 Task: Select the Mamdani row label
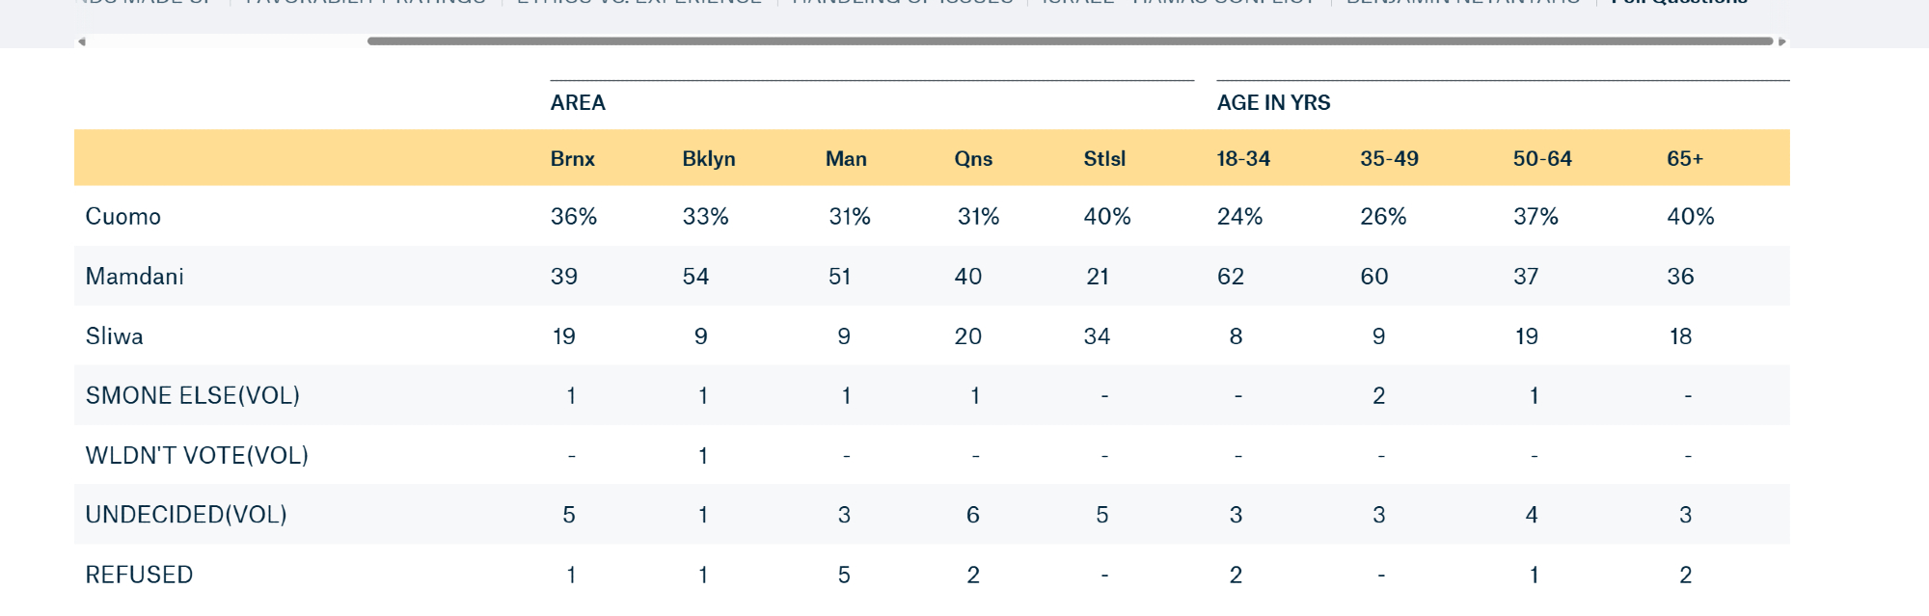tap(135, 277)
